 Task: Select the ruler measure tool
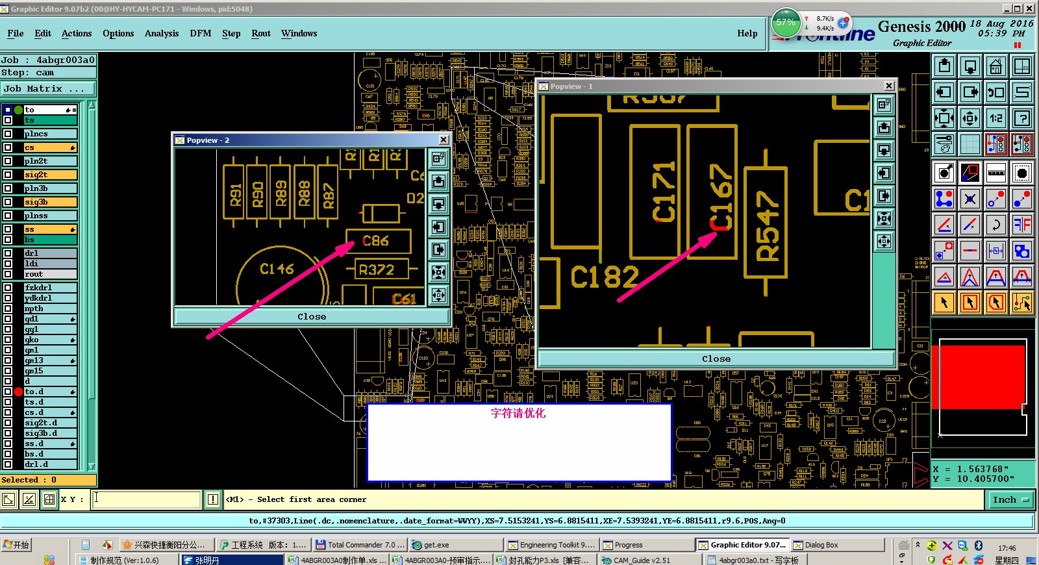[996, 173]
